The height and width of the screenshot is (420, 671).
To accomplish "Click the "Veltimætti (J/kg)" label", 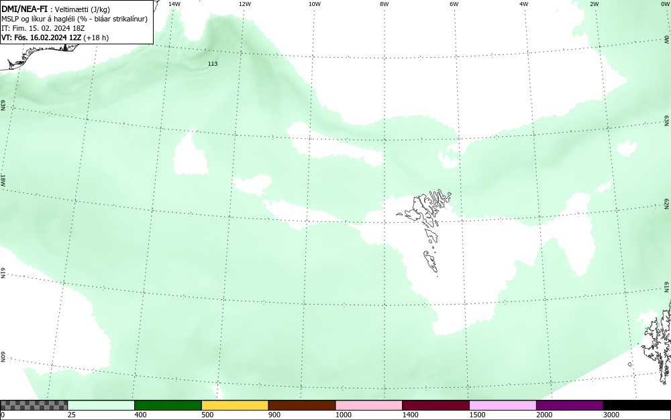I will tap(82, 9).
